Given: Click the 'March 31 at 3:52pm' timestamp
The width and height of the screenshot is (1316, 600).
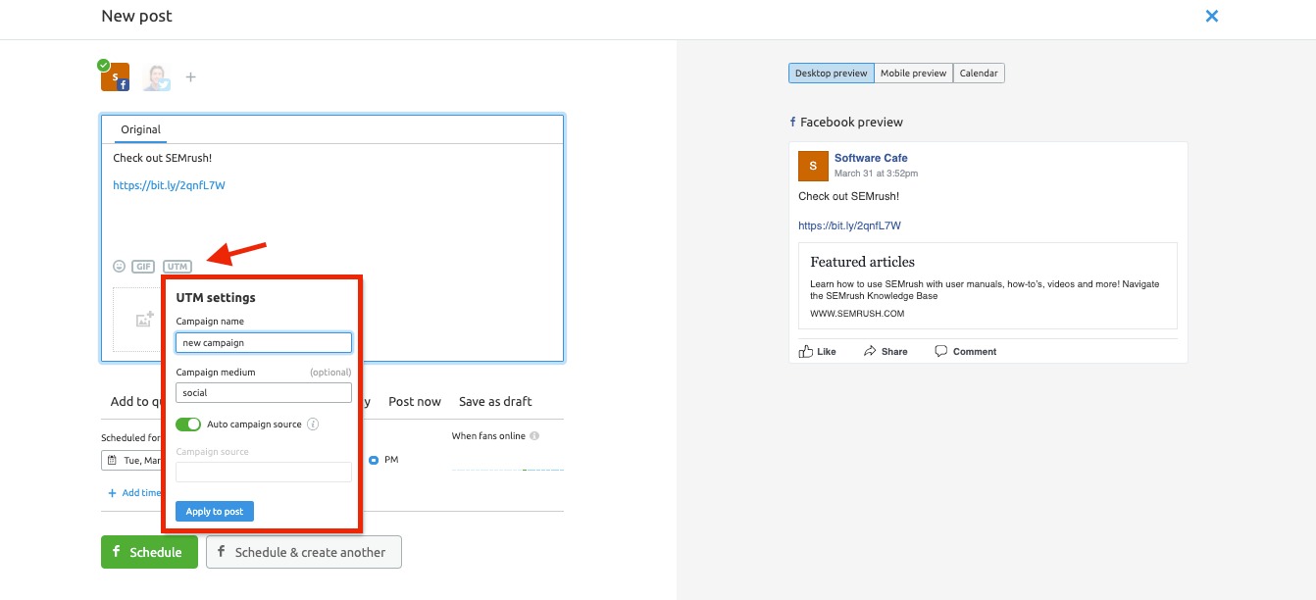Looking at the screenshot, I should point(876,174).
